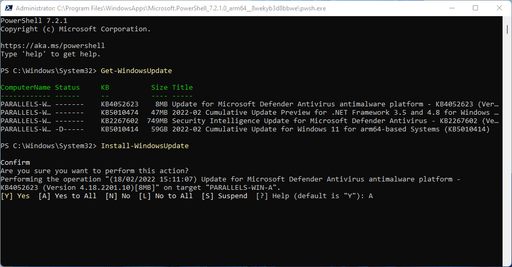
Task: Click the Install-WindowsUpdate command text
Action: click(145, 146)
